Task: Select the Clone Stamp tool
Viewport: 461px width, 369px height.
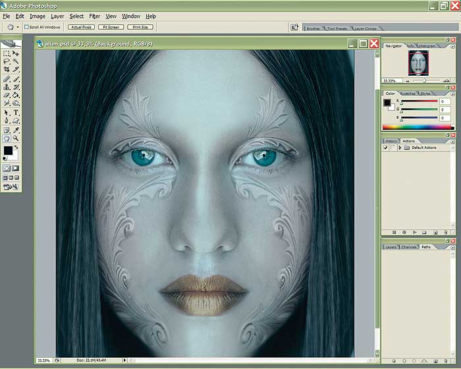Action: pyautogui.click(x=7, y=87)
